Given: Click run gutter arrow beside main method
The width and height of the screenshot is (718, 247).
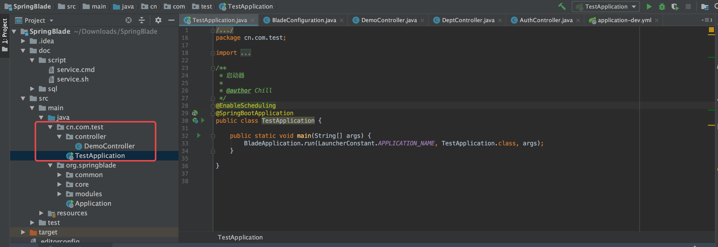Looking at the screenshot, I should (198, 136).
